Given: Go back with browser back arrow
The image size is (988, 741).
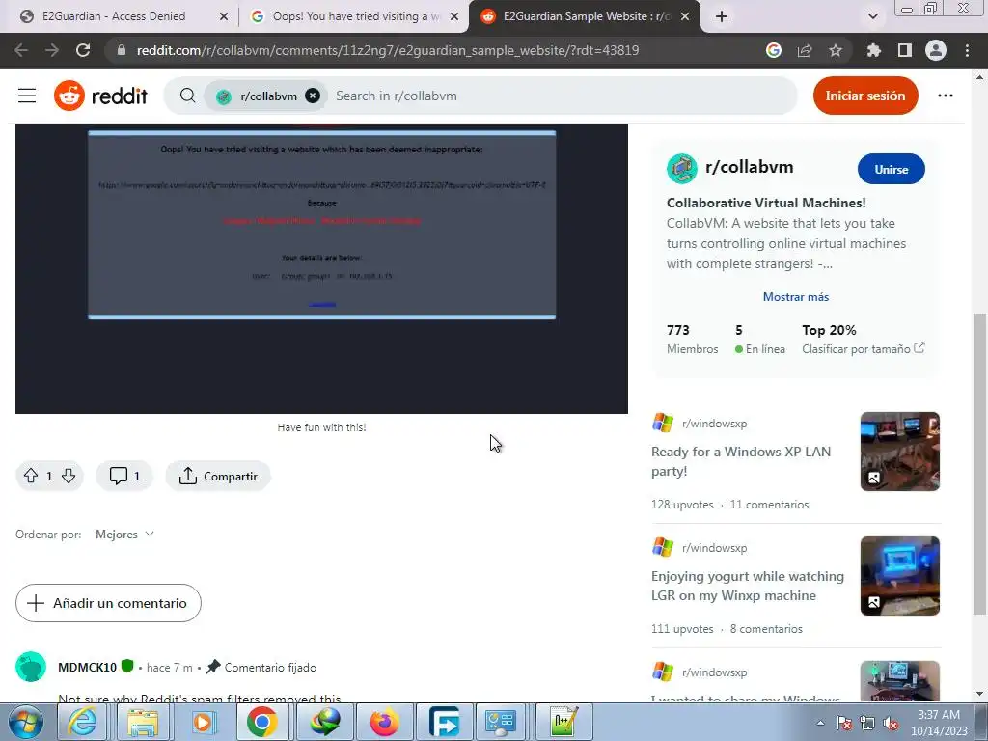Looking at the screenshot, I should click(21, 50).
